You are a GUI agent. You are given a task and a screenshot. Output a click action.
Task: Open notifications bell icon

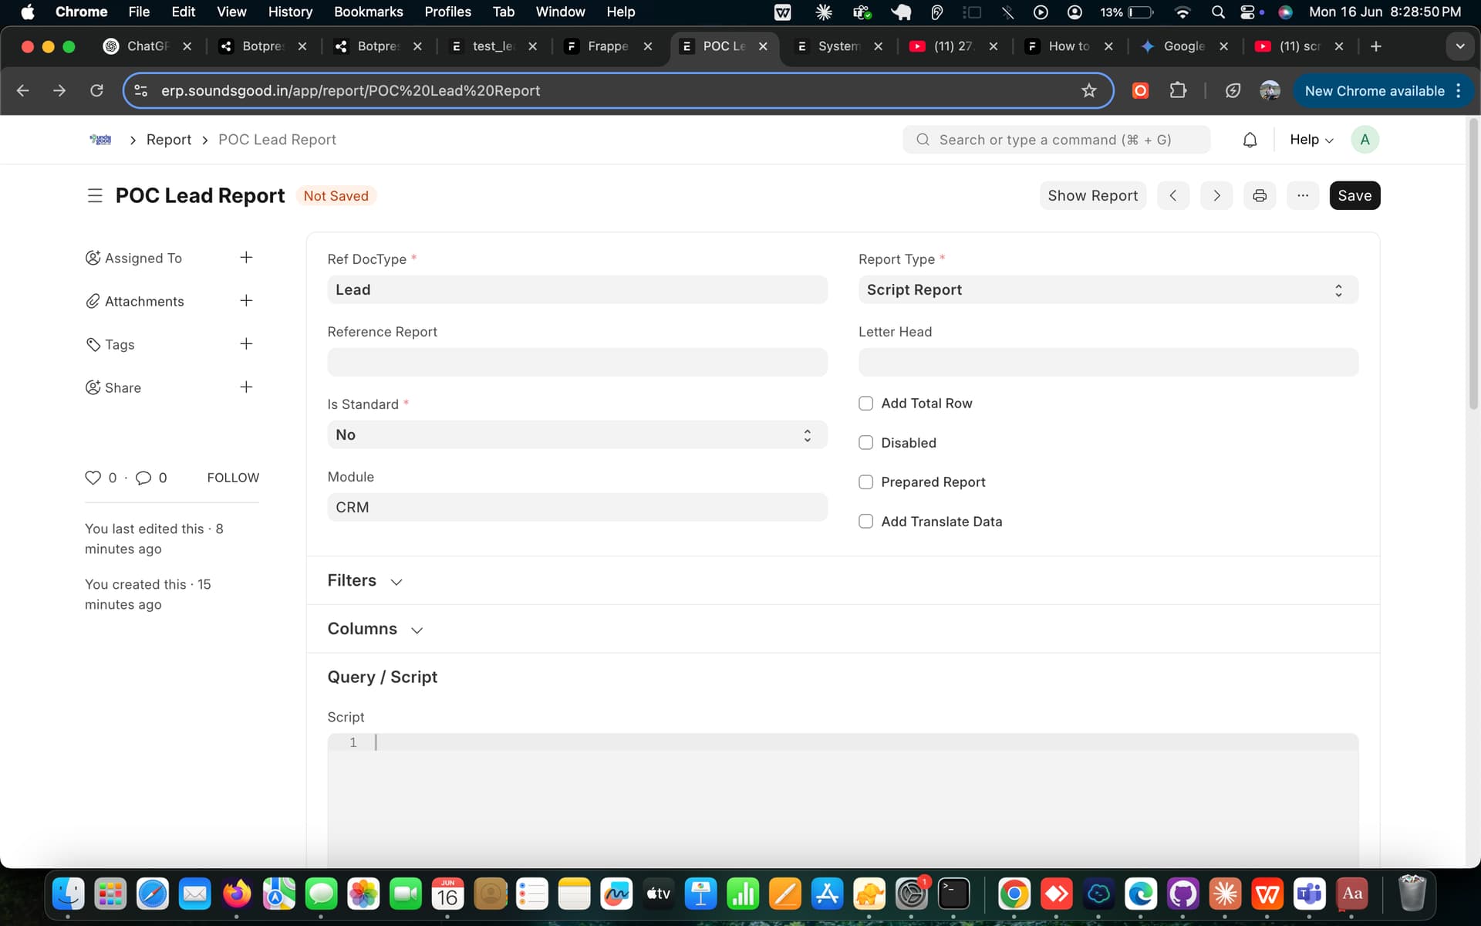(x=1250, y=140)
